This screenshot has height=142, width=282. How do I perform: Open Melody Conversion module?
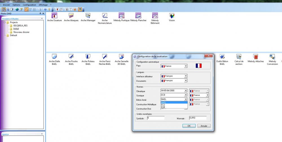click(272, 59)
